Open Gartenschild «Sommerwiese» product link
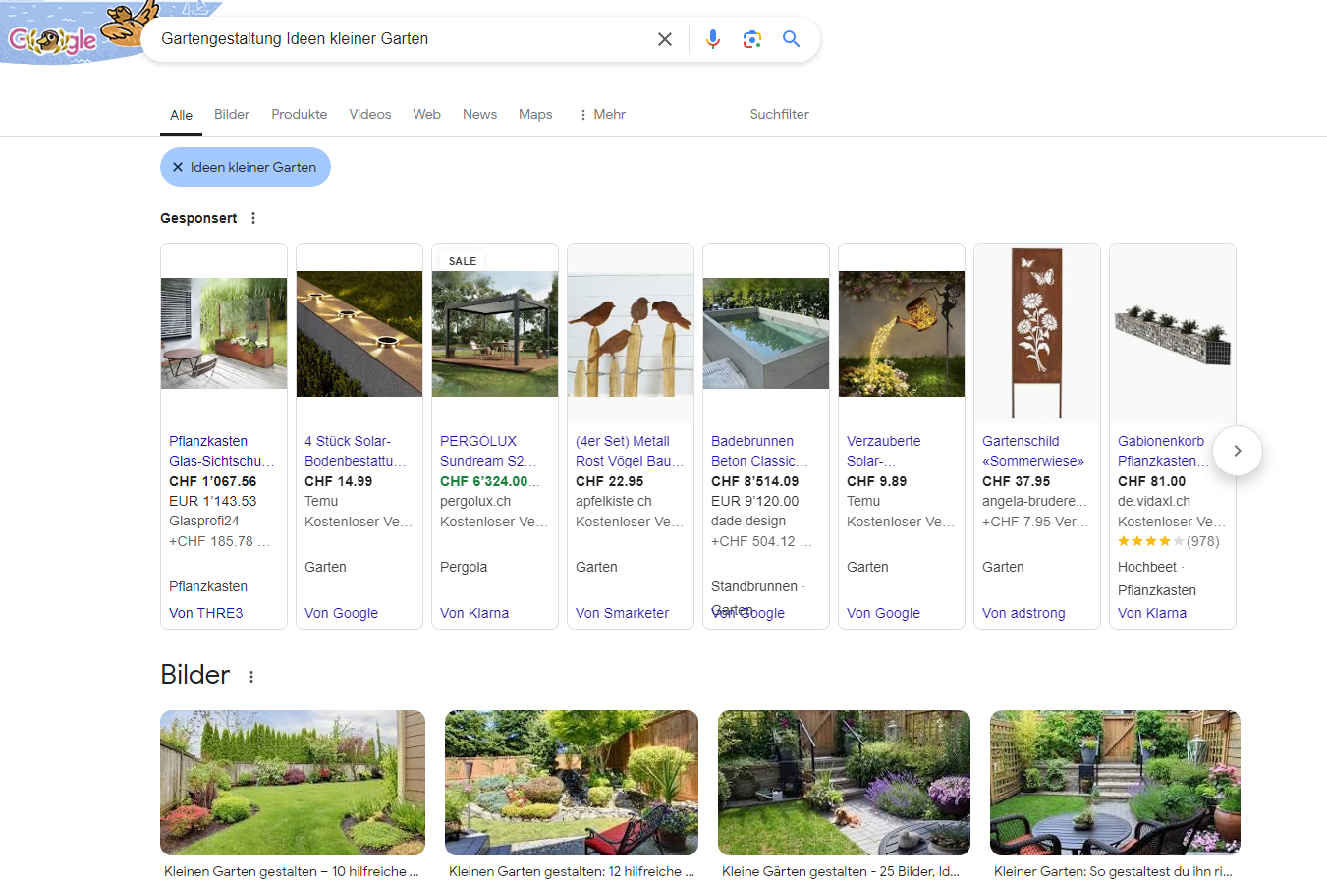1327x880 pixels. [x=1033, y=451]
